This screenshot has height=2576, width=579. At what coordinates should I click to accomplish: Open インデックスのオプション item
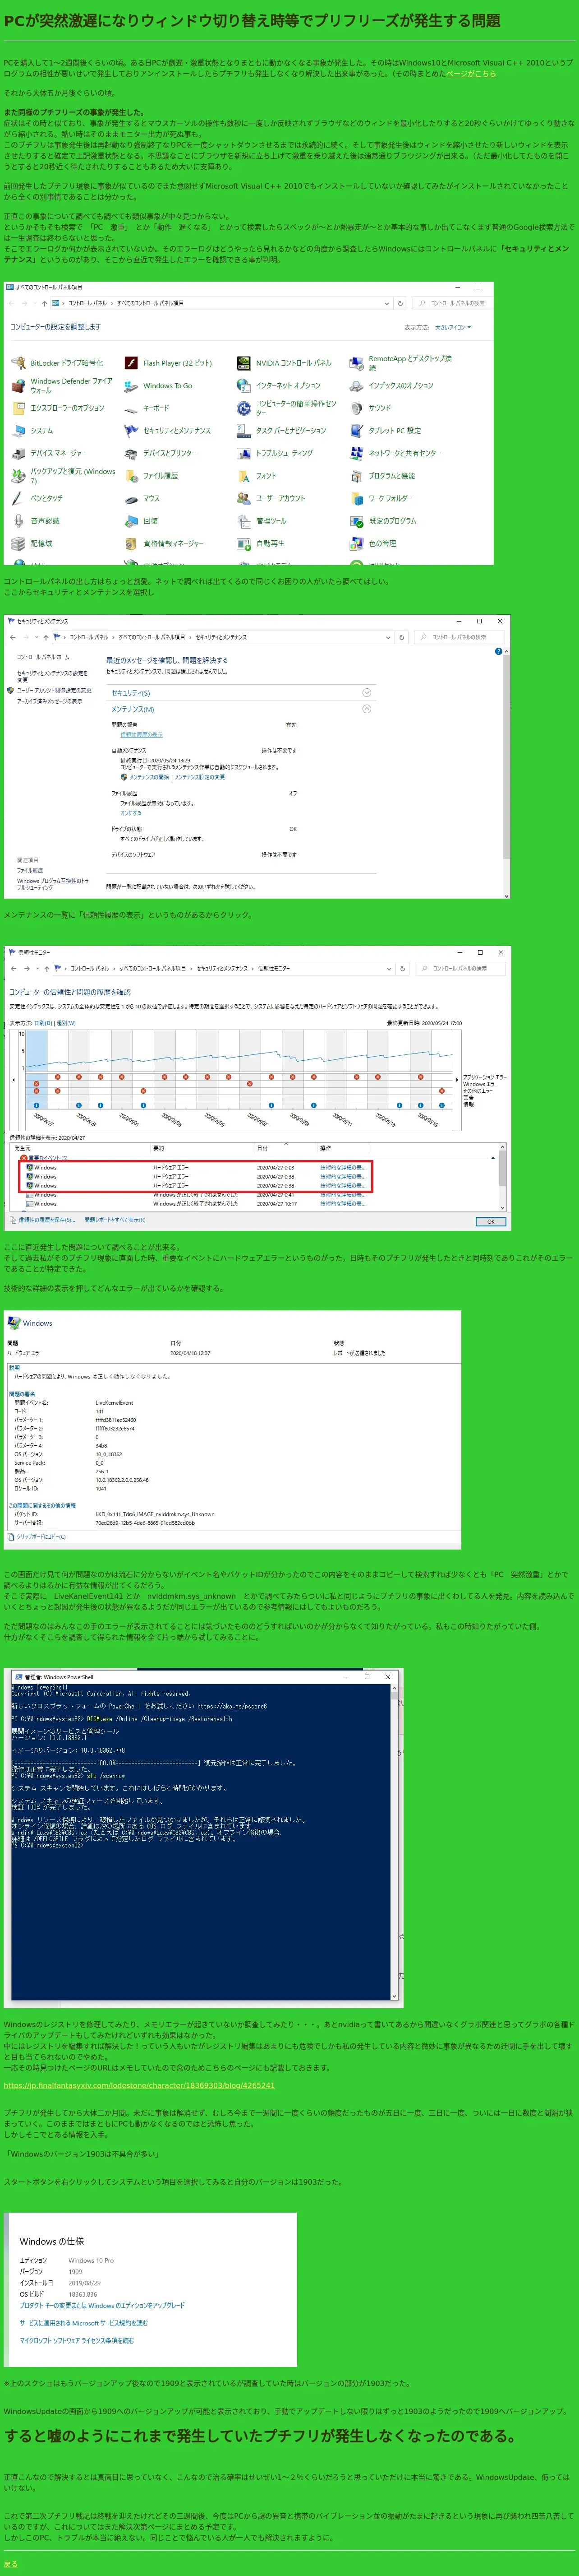coord(391,386)
